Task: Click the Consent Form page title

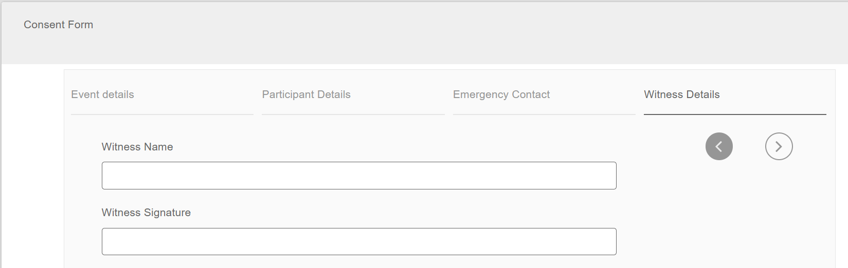Action: [59, 25]
